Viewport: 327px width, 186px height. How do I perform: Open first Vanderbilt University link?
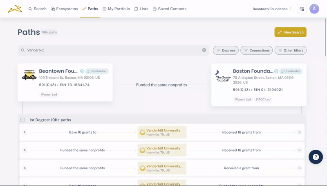(163, 131)
